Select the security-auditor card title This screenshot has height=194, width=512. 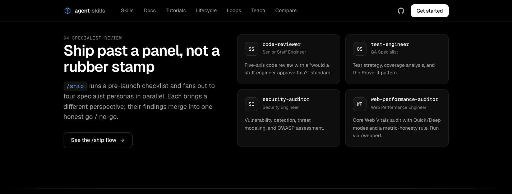[286, 100]
